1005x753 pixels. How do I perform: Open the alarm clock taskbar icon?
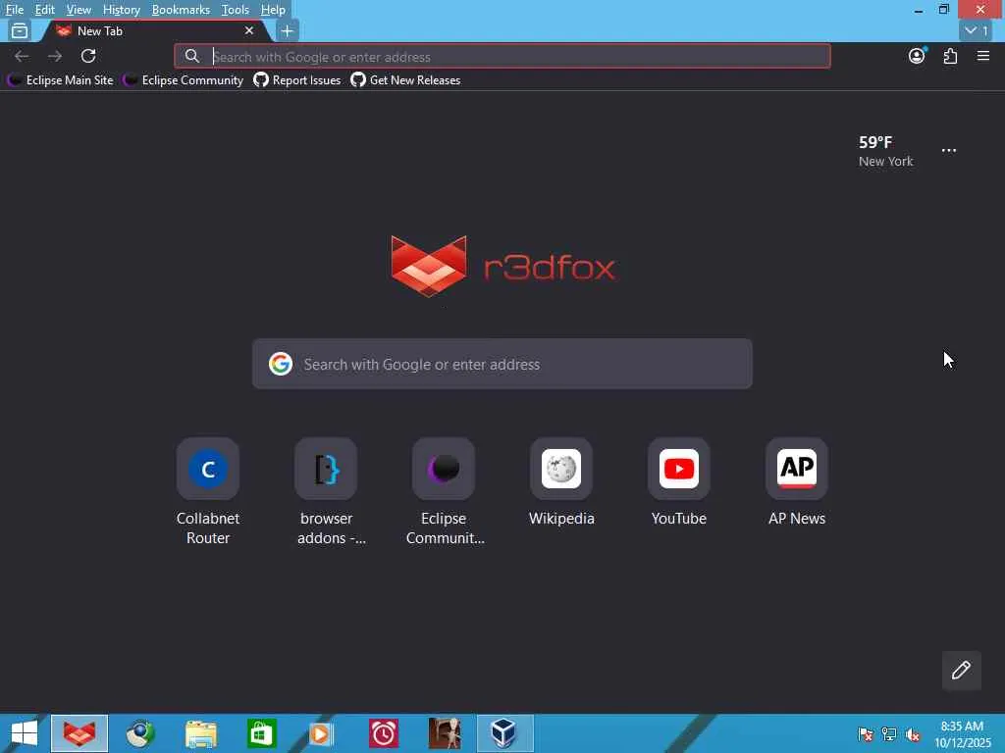[x=384, y=733]
